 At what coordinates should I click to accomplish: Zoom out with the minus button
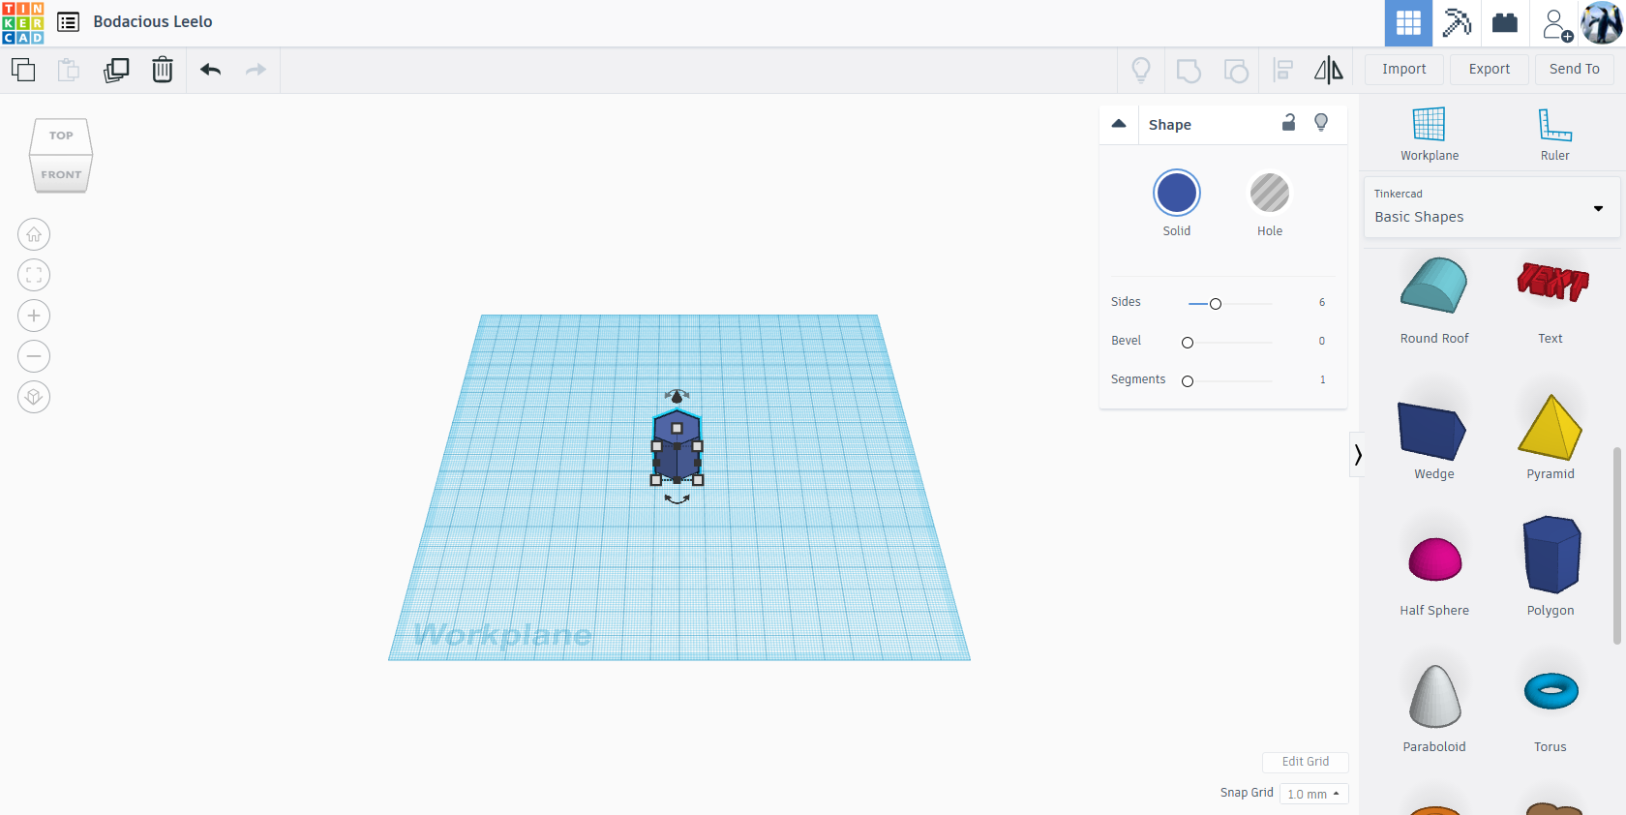34,356
